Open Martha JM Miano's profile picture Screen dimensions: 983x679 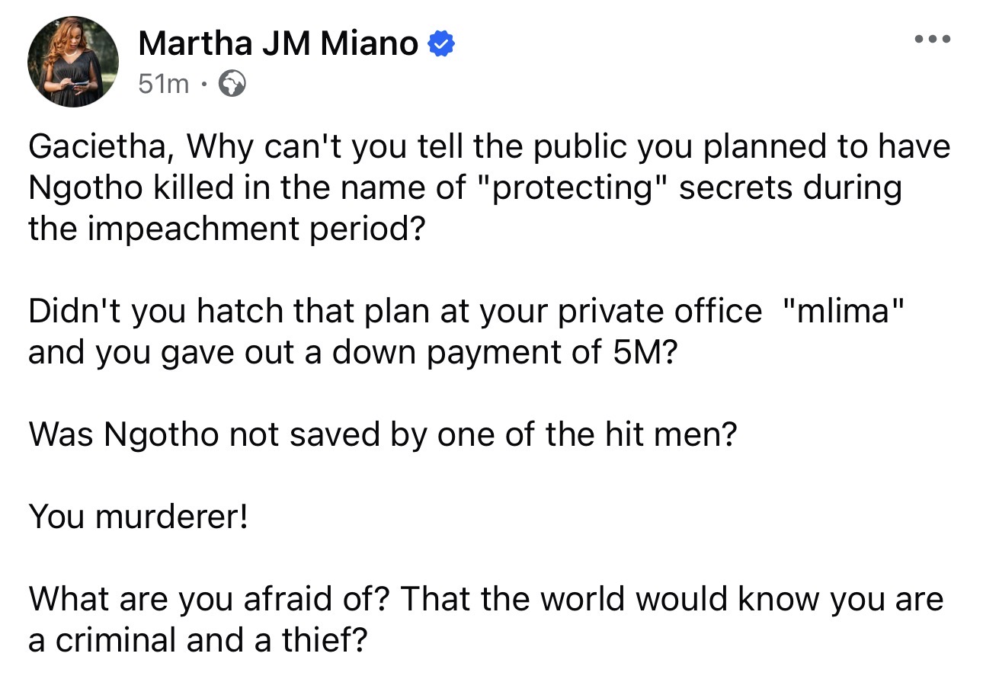(73, 60)
